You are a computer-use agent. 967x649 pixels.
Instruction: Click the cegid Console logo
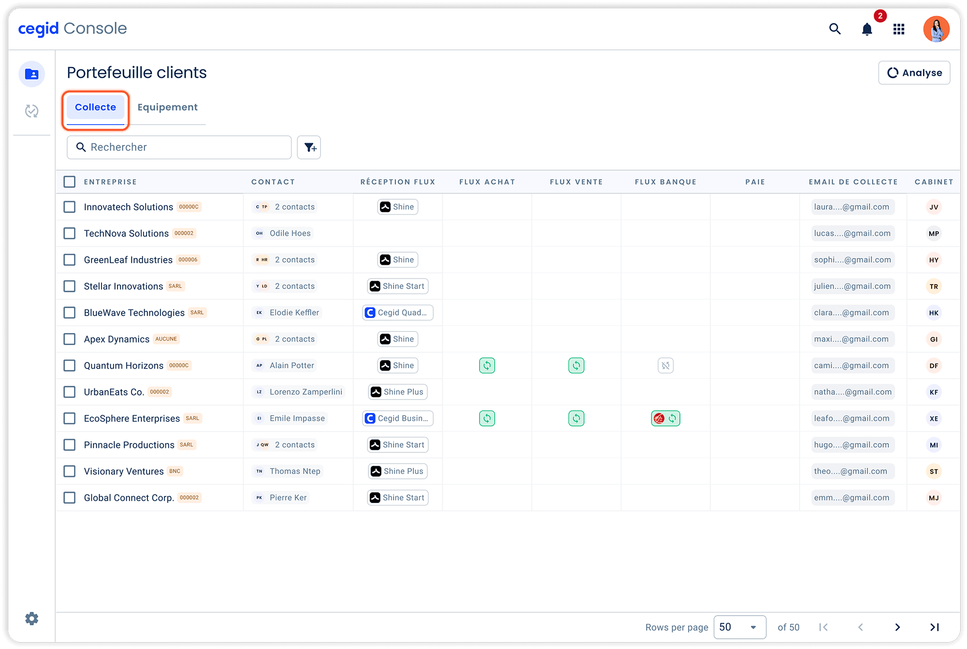coord(73,29)
